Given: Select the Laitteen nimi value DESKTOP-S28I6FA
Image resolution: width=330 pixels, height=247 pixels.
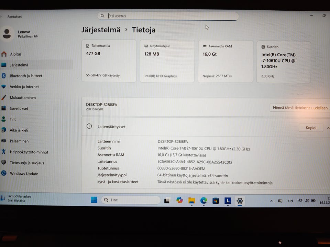Looking at the screenshot, I should click(x=173, y=142).
